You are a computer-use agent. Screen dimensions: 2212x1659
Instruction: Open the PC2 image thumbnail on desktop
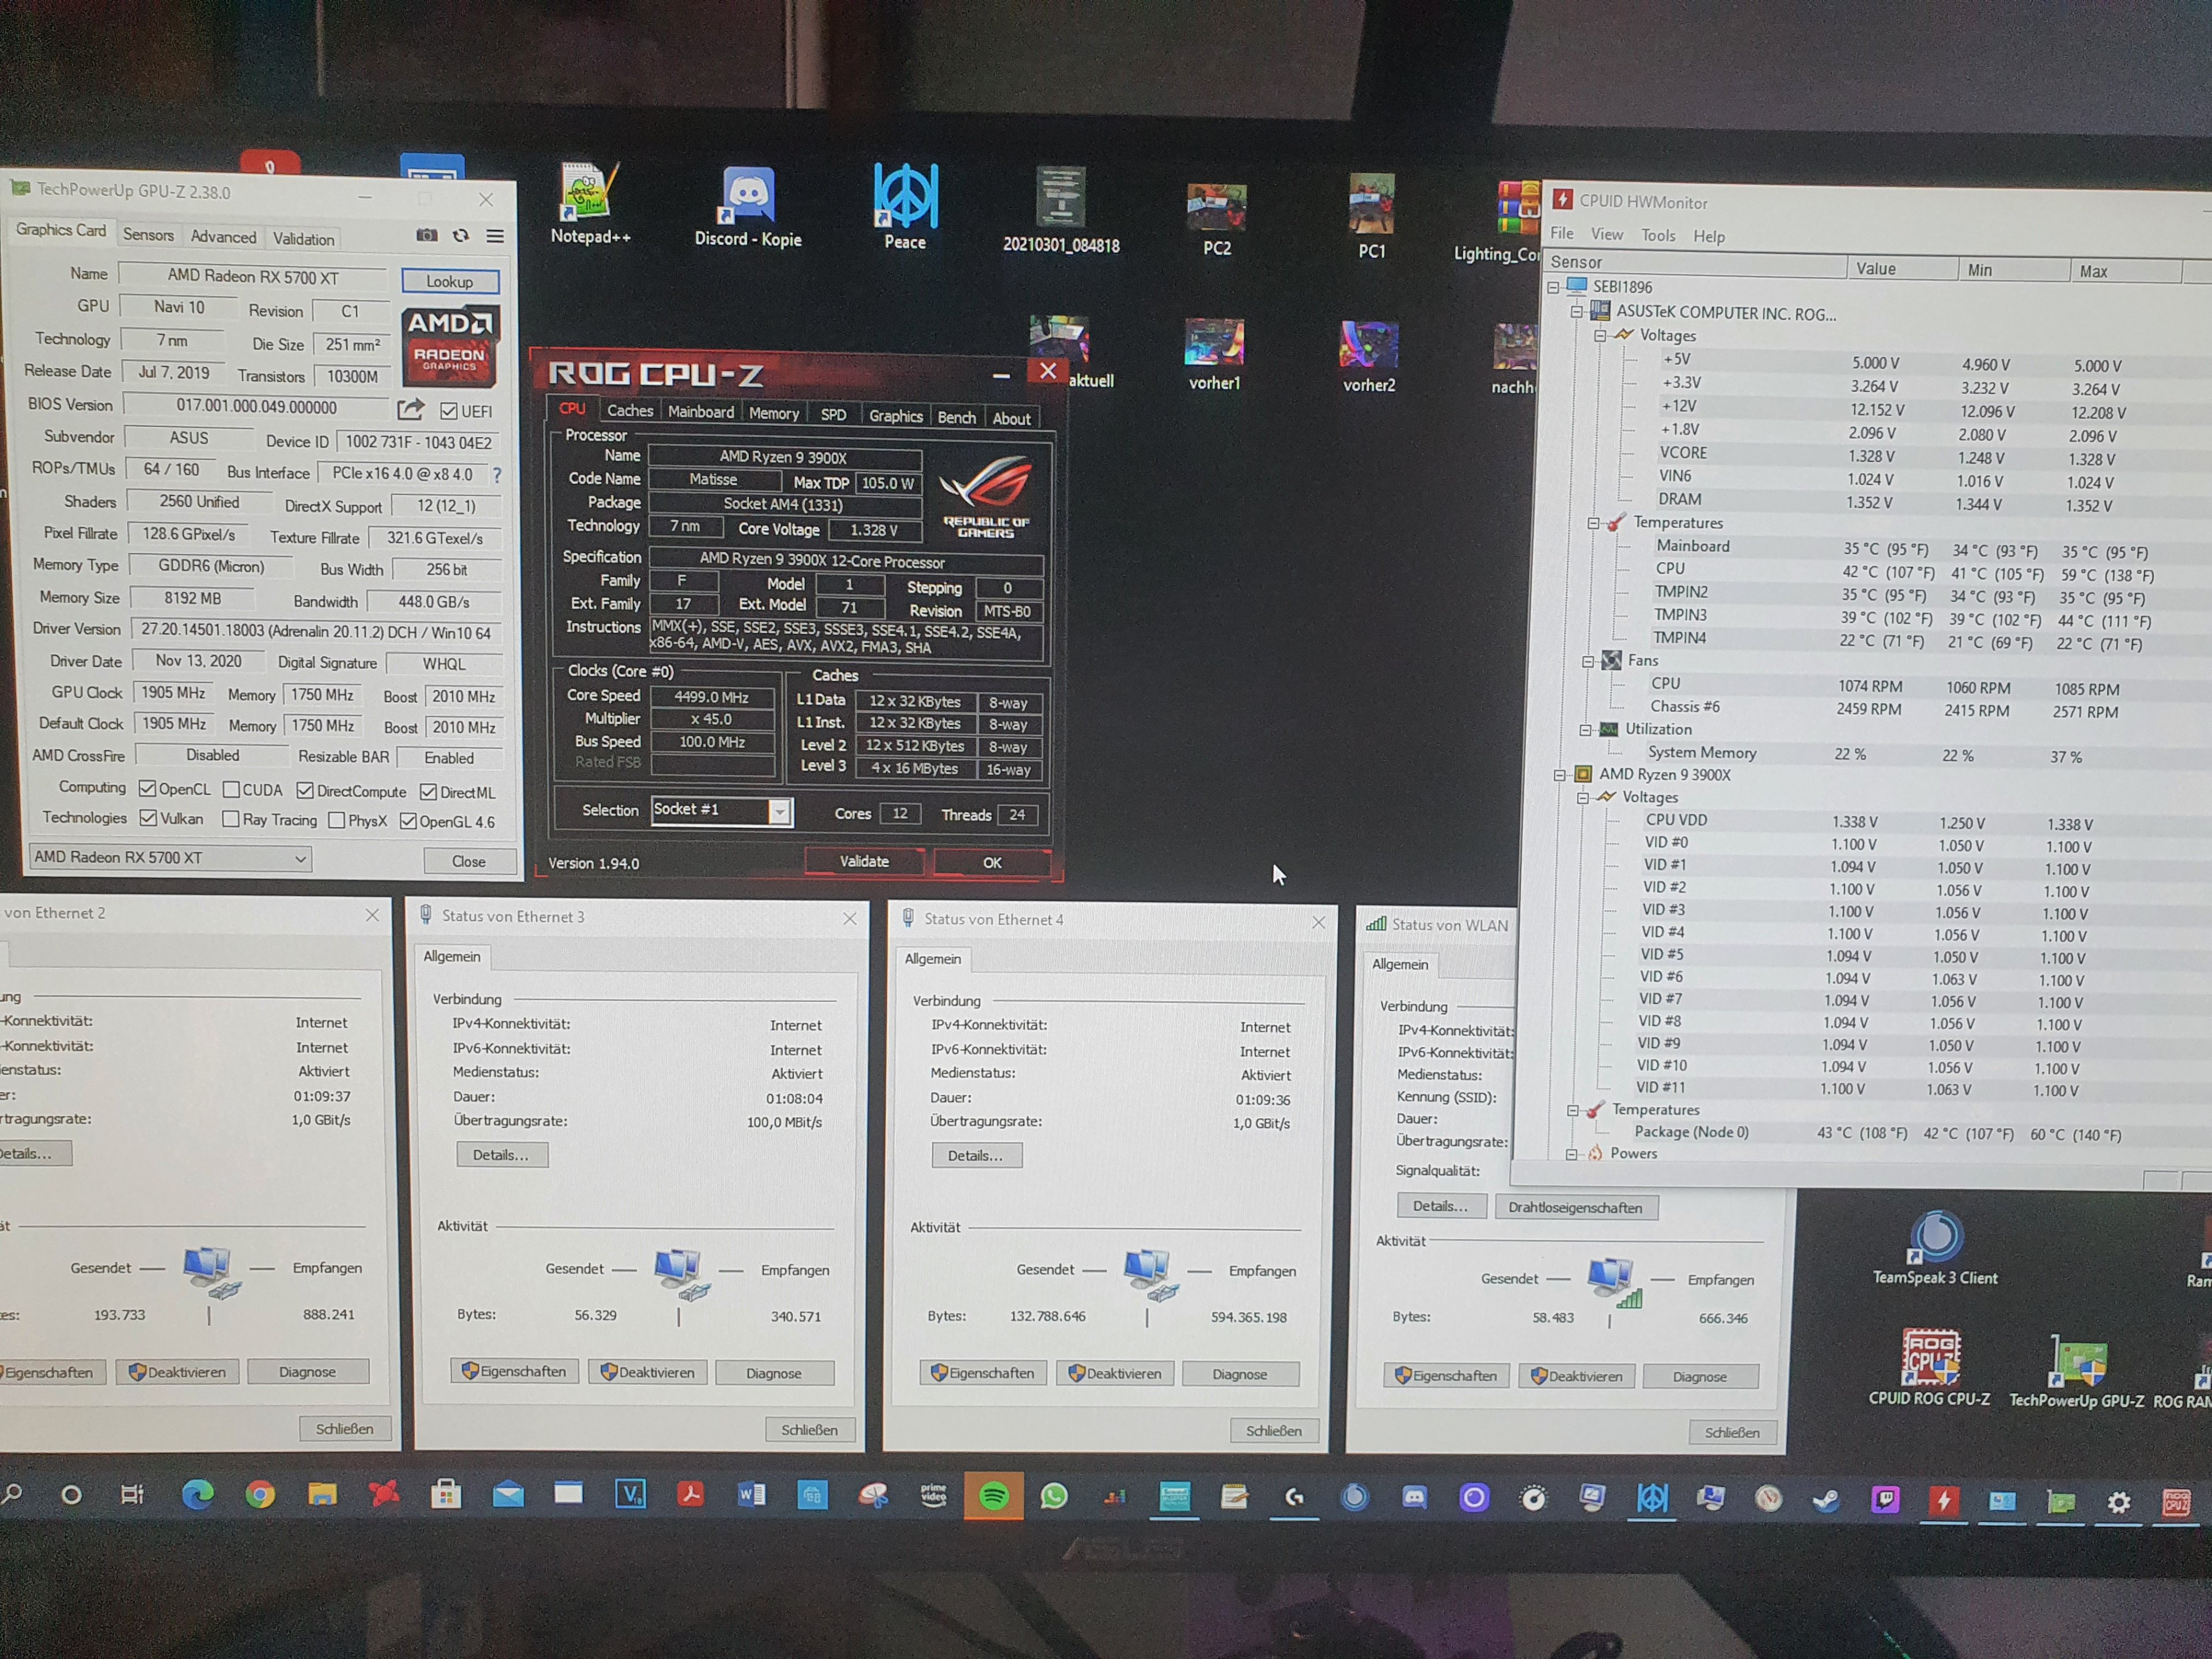(x=1216, y=208)
